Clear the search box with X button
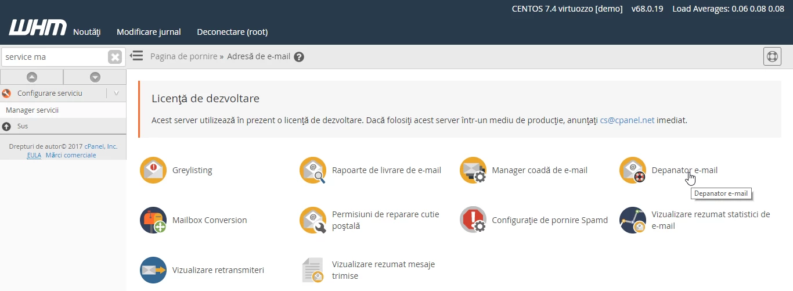This screenshot has height=291, width=793. [115, 57]
